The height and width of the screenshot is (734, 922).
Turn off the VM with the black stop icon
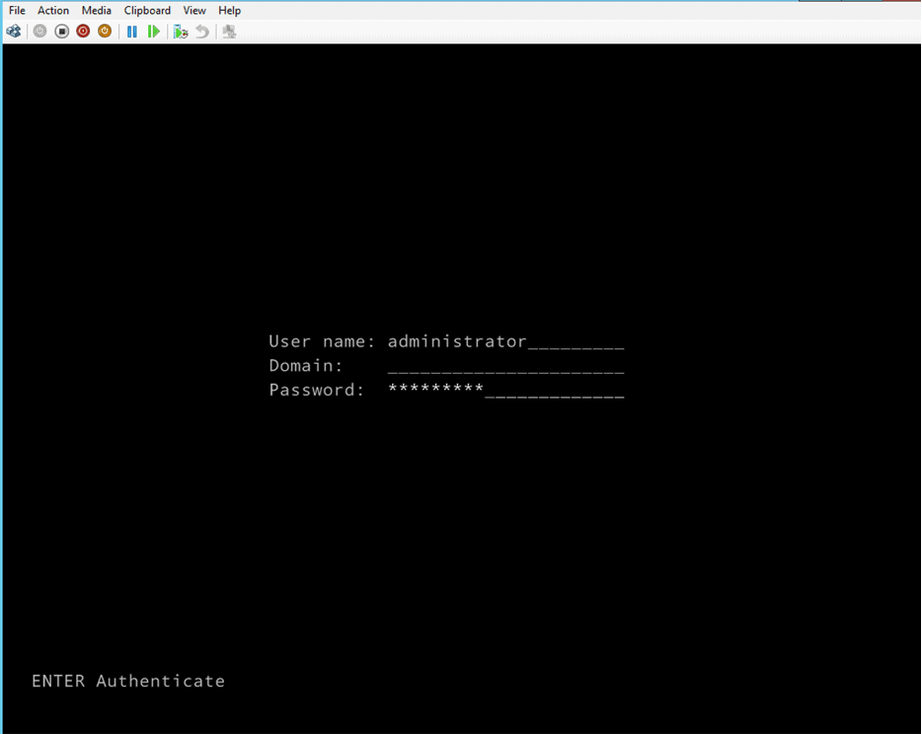[x=61, y=32]
